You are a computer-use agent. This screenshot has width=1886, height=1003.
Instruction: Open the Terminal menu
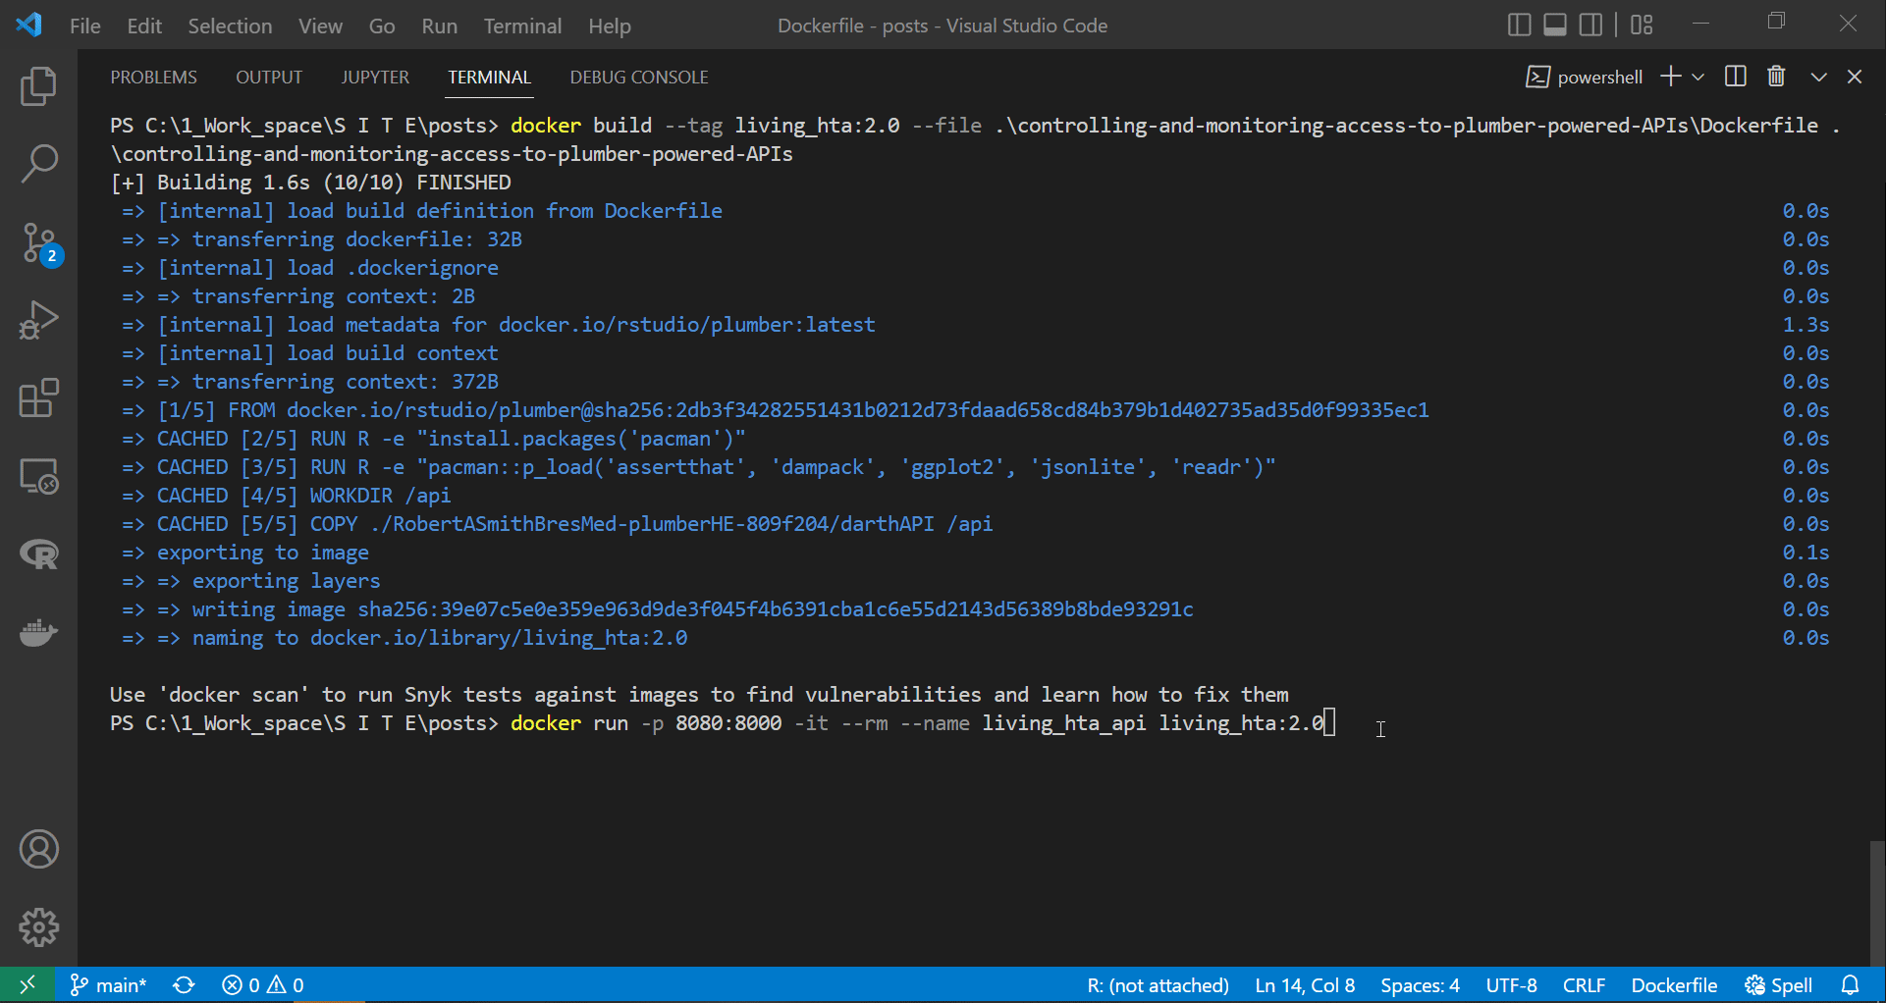[x=522, y=26]
